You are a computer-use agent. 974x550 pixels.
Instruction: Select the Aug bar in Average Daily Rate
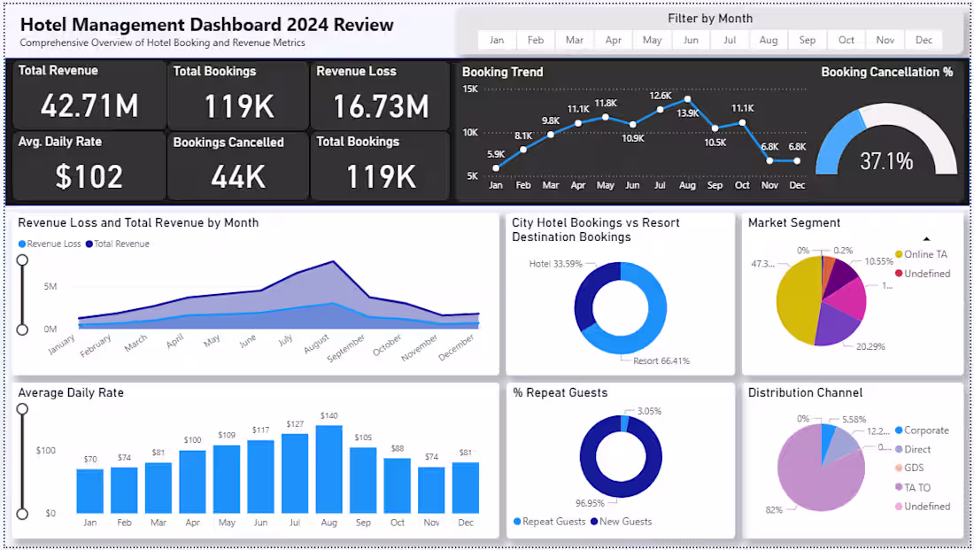329,469
